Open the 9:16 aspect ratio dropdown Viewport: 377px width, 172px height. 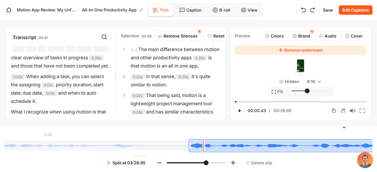pyautogui.click(x=314, y=82)
